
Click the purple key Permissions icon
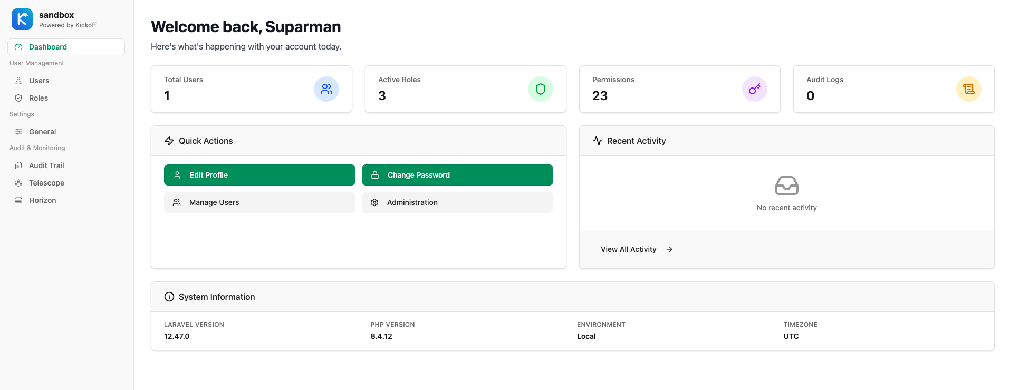(x=755, y=89)
